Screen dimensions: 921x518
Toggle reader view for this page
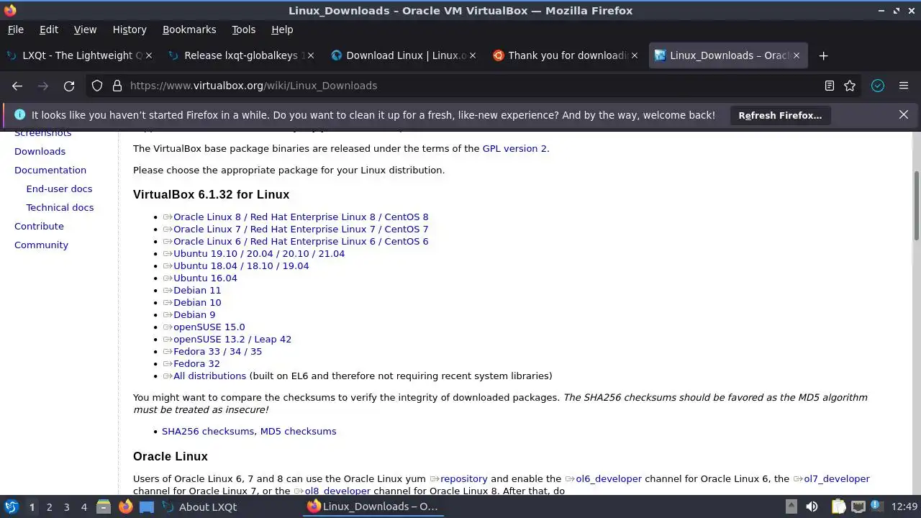coord(830,86)
